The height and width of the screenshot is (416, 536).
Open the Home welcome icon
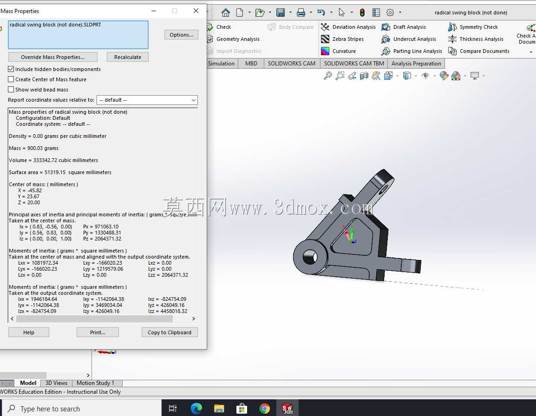(226, 13)
